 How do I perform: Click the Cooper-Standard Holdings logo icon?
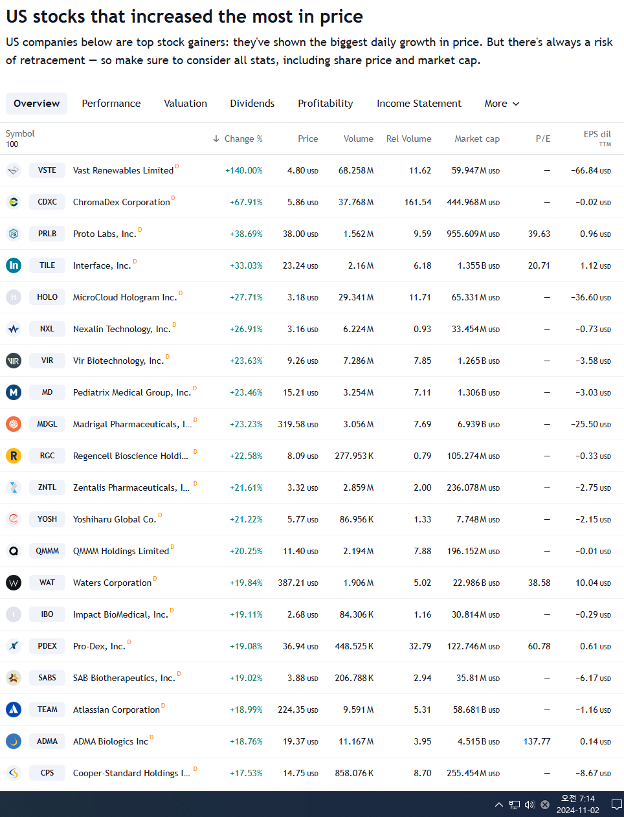click(14, 773)
